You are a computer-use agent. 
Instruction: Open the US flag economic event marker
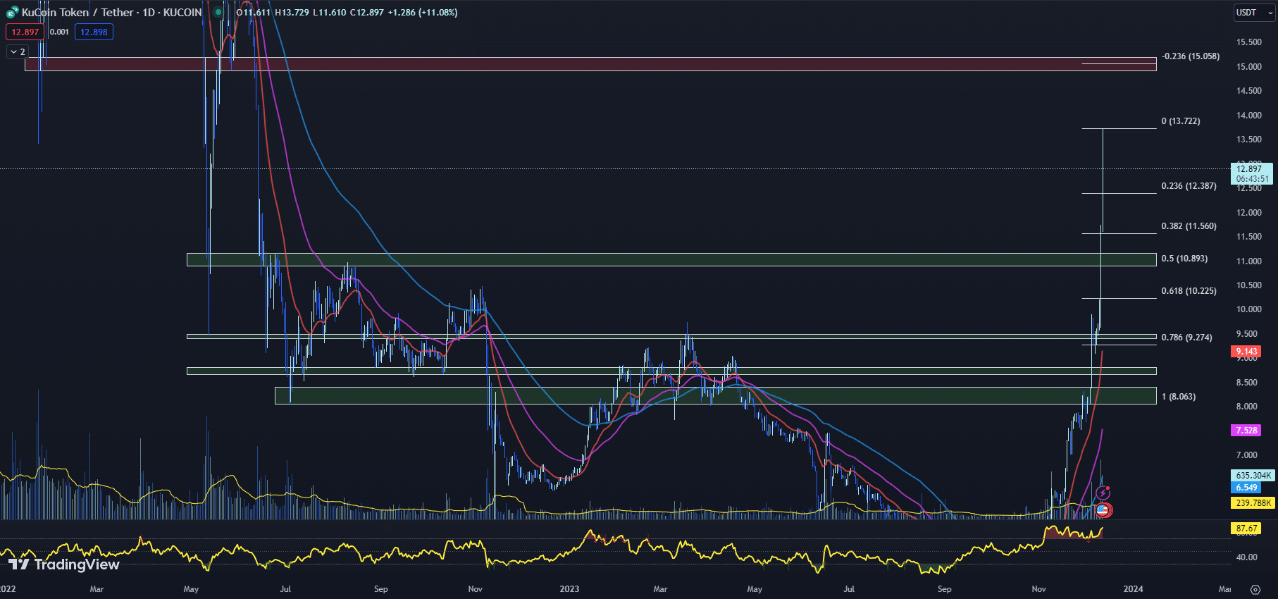[x=1103, y=510]
